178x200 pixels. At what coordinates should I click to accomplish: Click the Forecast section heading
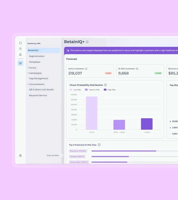tap(72, 59)
